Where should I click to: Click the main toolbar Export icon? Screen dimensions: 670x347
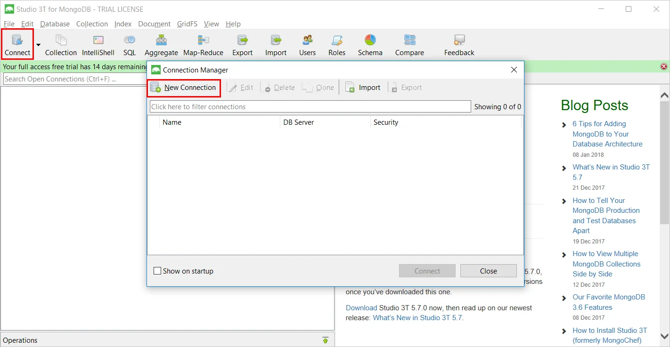pos(242,45)
